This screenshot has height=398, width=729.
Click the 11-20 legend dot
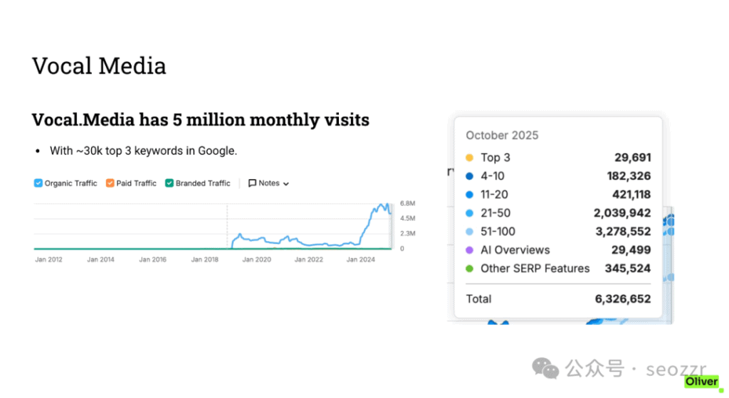pos(469,195)
